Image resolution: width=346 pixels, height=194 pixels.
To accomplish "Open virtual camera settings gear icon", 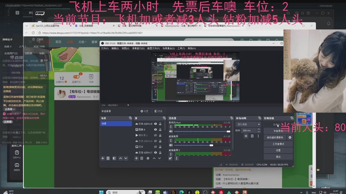I will coord(290,138).
